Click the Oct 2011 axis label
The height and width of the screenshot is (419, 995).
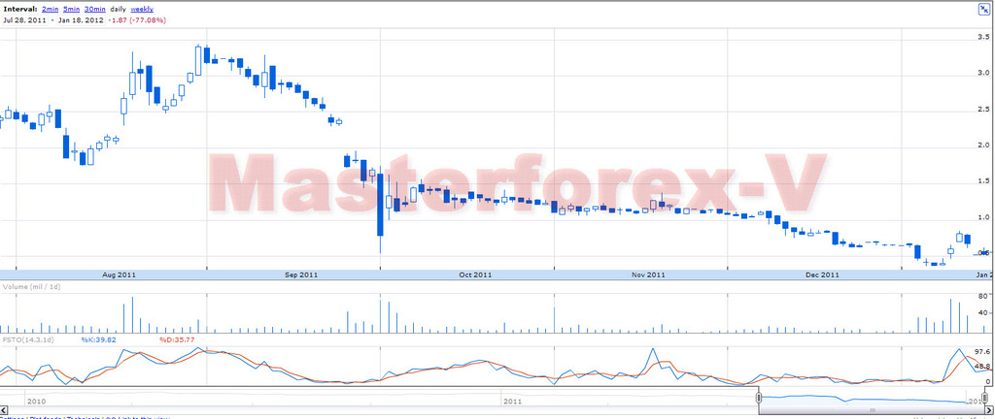pyautogui.click(x=475, y=275)
